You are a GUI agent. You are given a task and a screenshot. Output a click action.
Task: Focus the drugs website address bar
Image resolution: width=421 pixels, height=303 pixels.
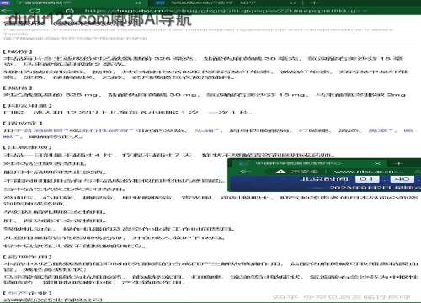221,11
